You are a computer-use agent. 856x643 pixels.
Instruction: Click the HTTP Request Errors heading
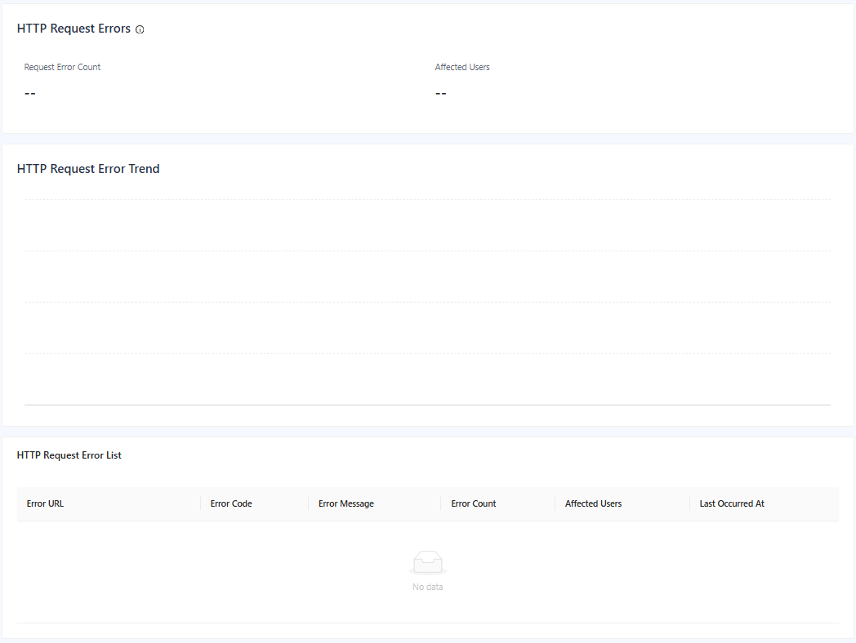tap(74, 29)
